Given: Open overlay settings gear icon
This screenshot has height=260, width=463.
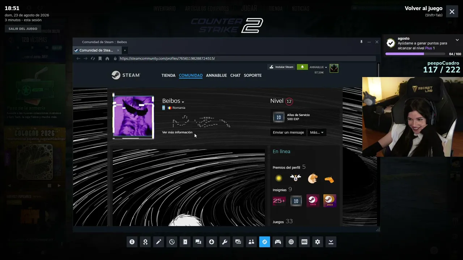Looking at the screenshot, I should click(318, 242).
